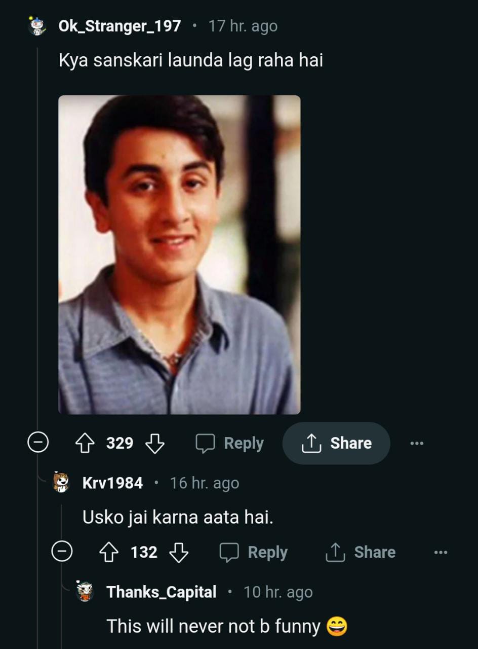Open Thanks_Capital's avatar icon

85,592
